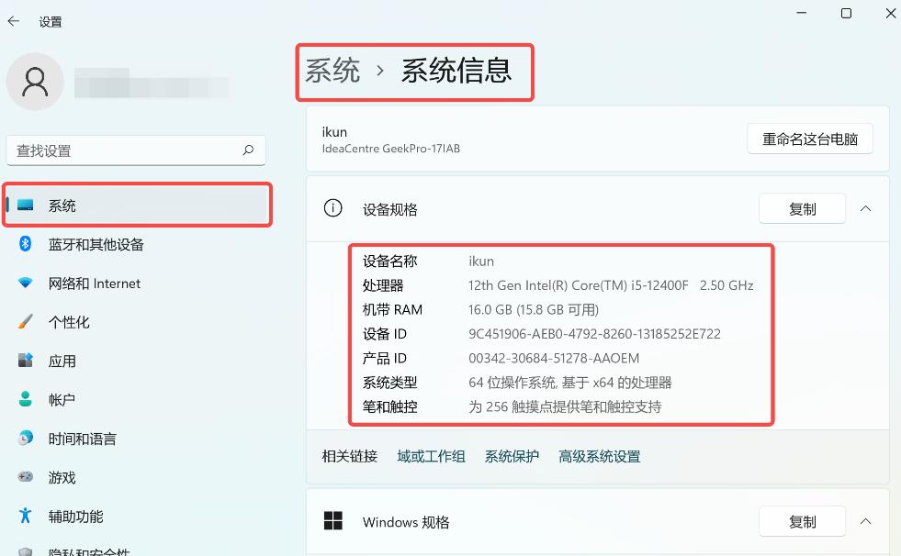This screenshot has height=556, width=901.
Task: Open 时间和语言 settings
Action: 137,439
